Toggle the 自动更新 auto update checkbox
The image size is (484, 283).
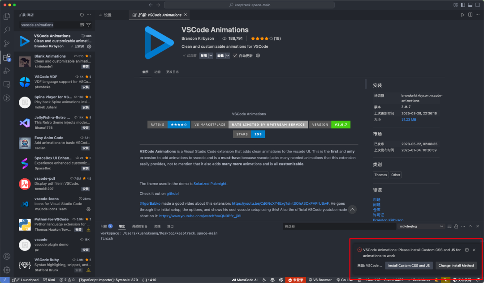tap(235, 56)
